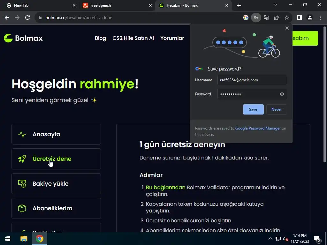Image resolution: width=327 pixels, height=245 pixels.
Task: Open Bakiye yükle in the sidebar
Action: click(x=56, y=184)
